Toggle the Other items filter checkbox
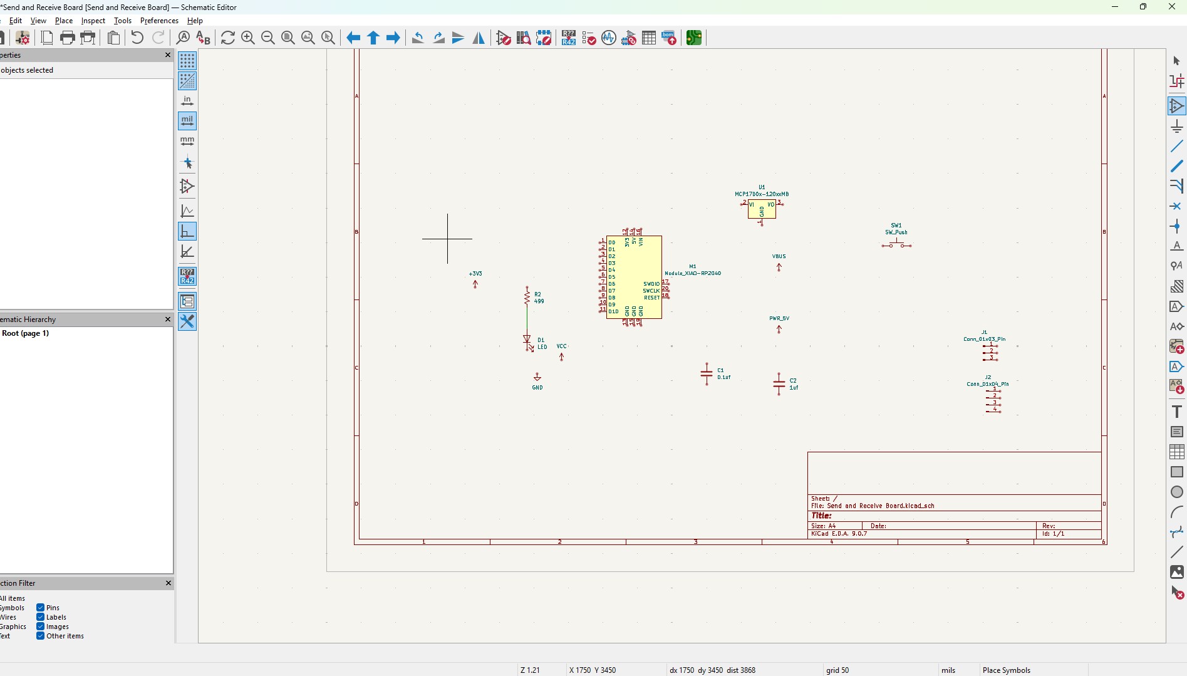The image size is (1187, 676). [40, 636]
